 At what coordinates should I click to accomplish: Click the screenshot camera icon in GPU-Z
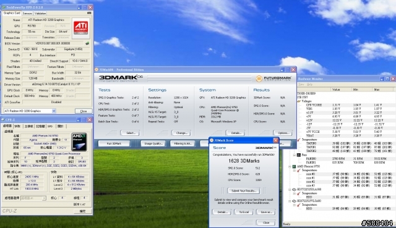89,13
